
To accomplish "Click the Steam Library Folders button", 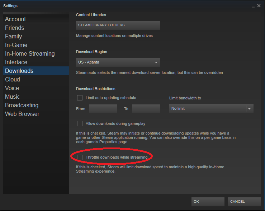I will coord(118,25).
